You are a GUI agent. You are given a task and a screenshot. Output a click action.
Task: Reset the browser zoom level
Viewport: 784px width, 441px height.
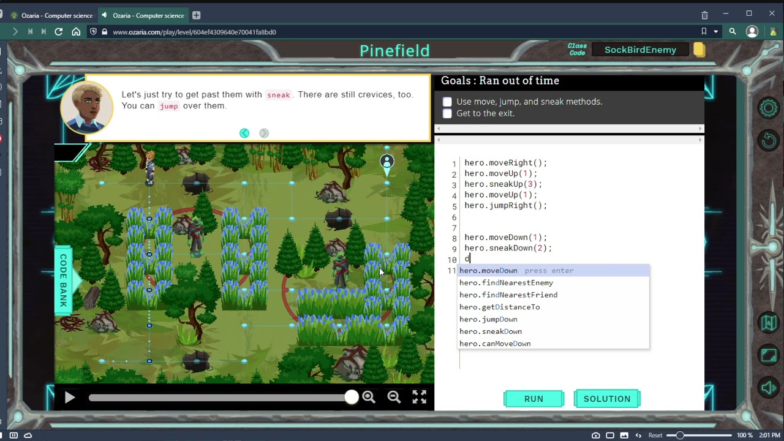[x=655, y=435]
